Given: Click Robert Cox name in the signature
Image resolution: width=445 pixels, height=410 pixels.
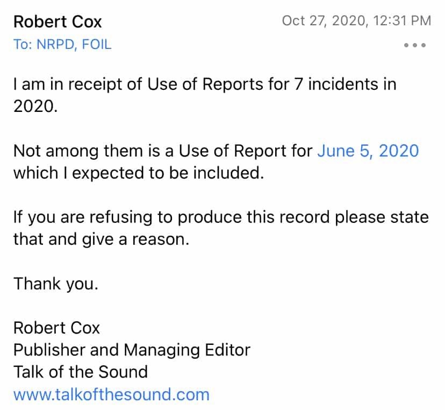Looking at the screenshot, I should 56,328.
